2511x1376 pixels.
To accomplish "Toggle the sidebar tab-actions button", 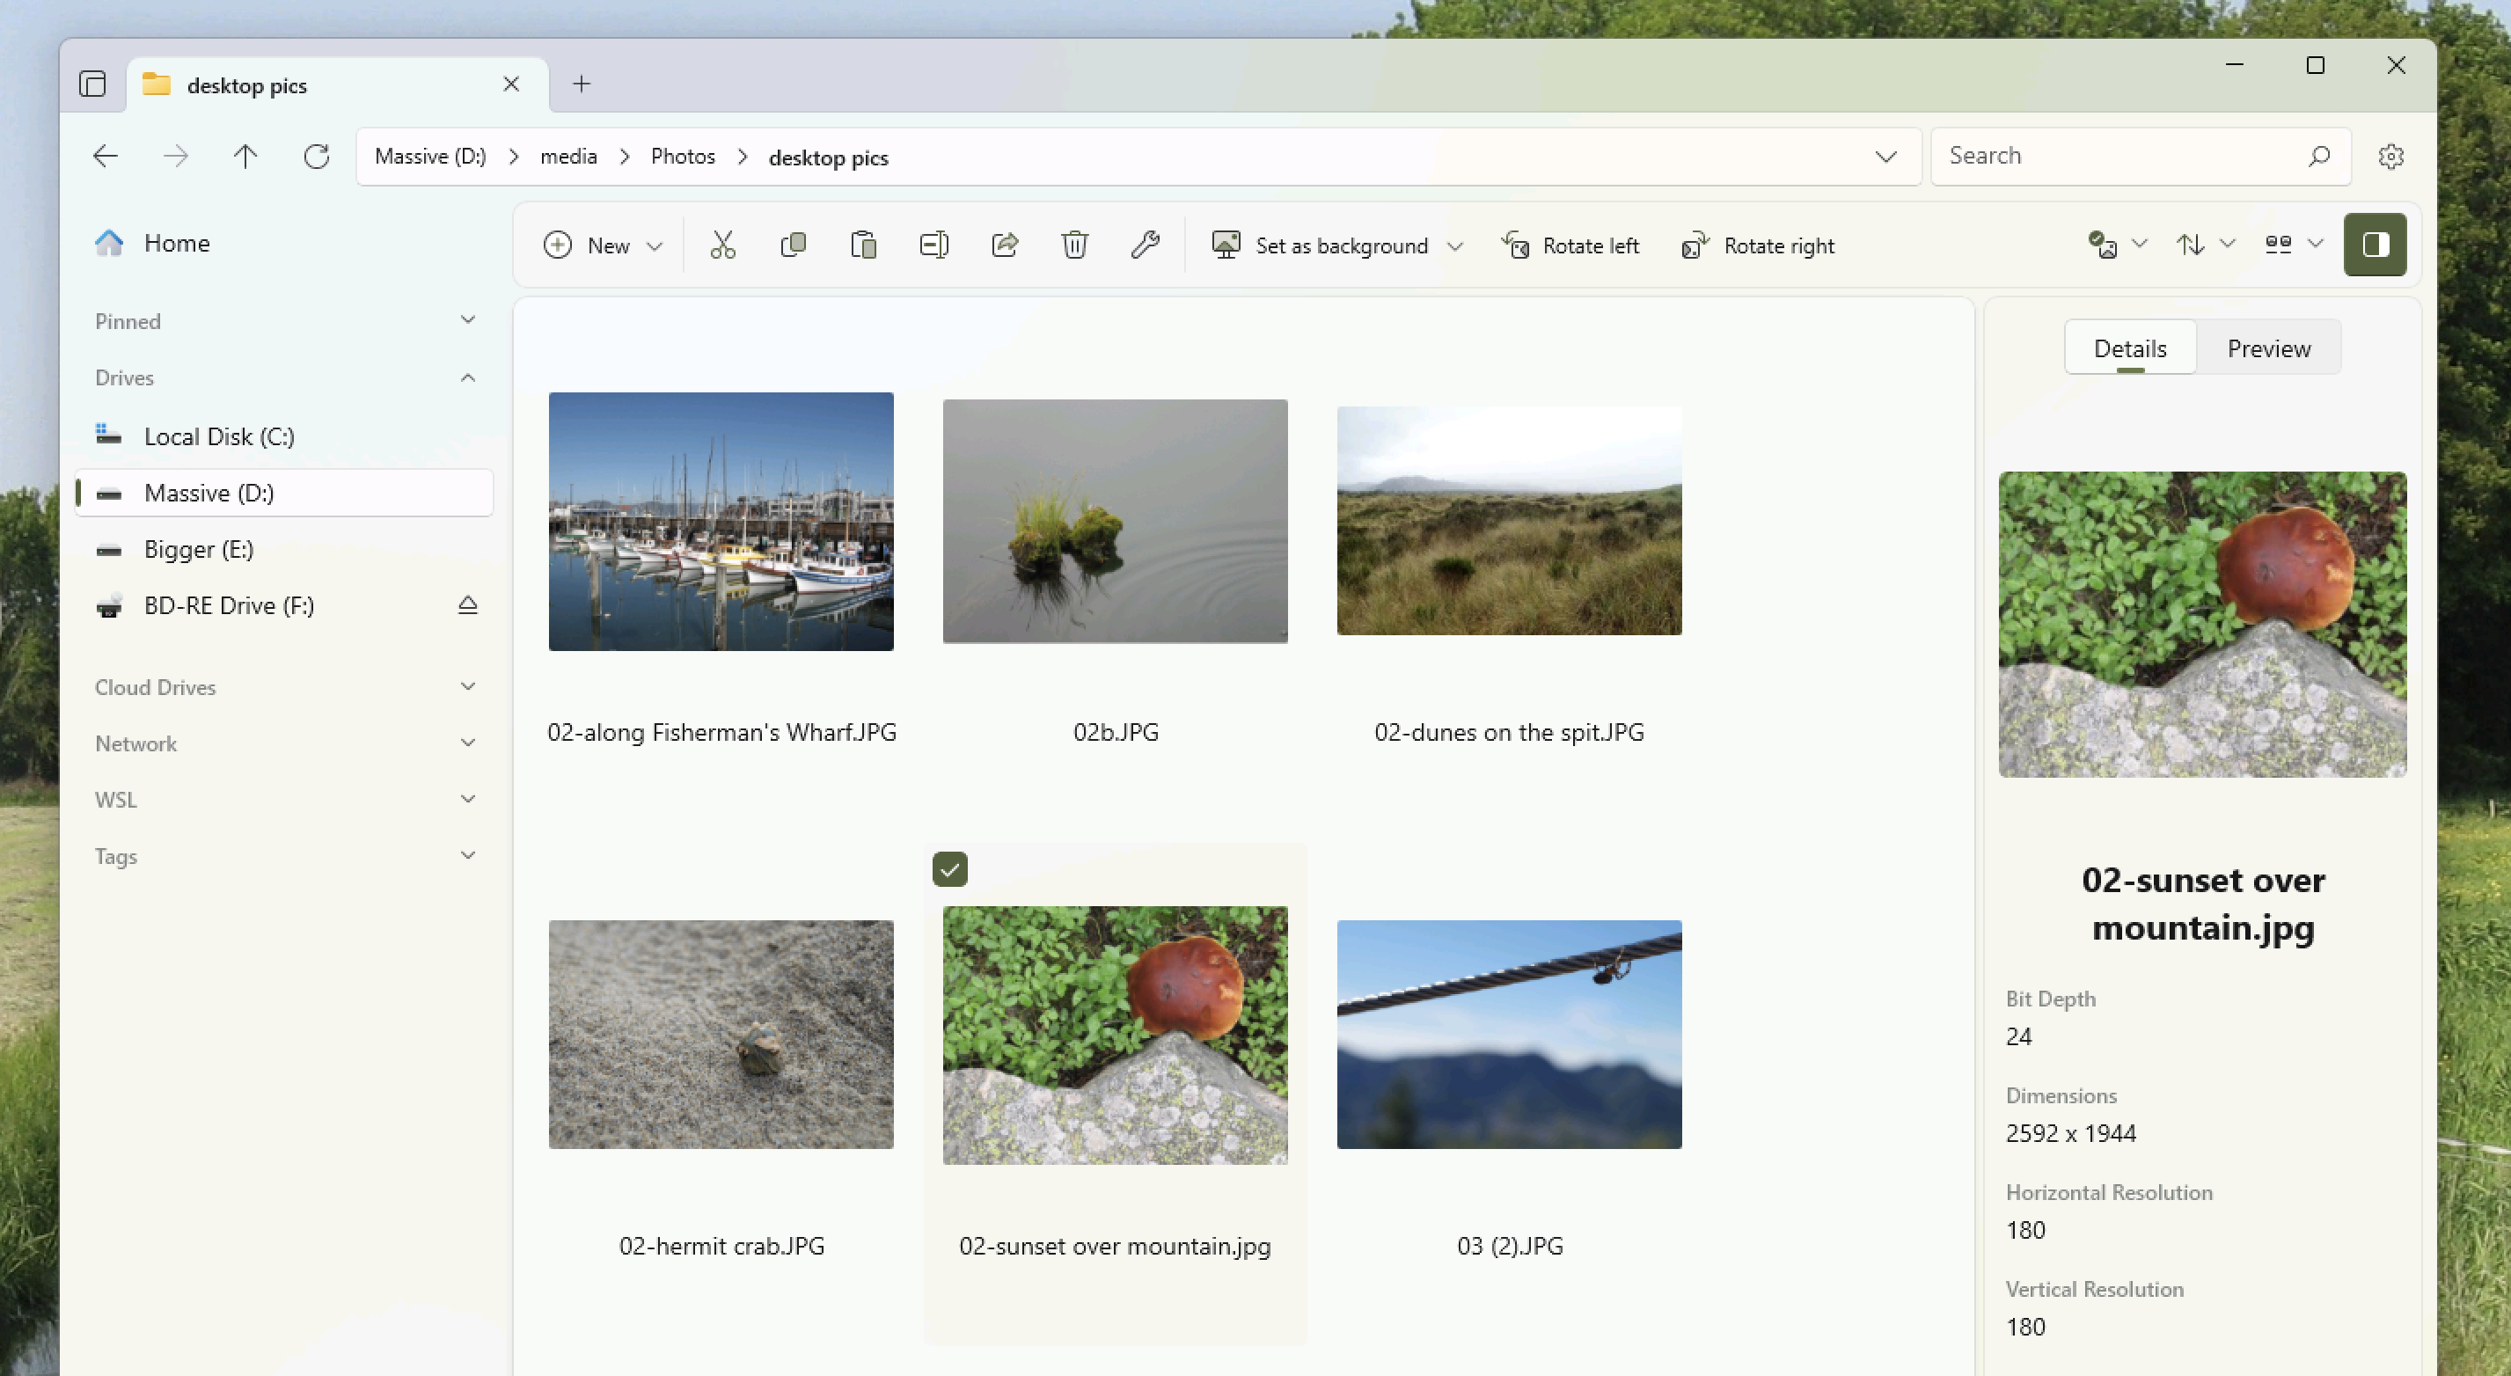I will pos(92,84).
